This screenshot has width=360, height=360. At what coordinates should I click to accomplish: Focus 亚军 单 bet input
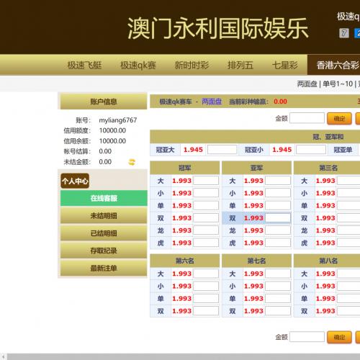pyautogui.click(x=278, y=205)
